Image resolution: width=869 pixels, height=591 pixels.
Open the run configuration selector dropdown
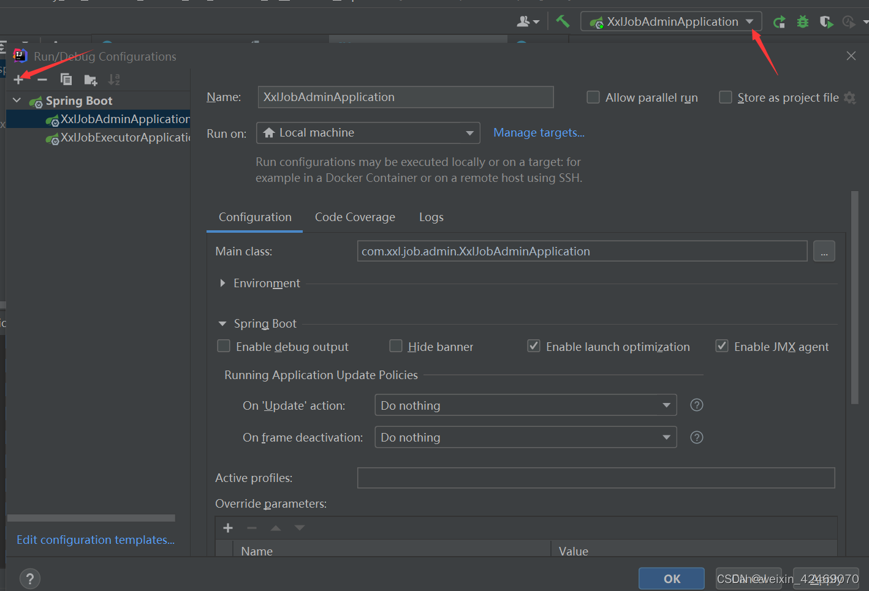pos(672,22)
